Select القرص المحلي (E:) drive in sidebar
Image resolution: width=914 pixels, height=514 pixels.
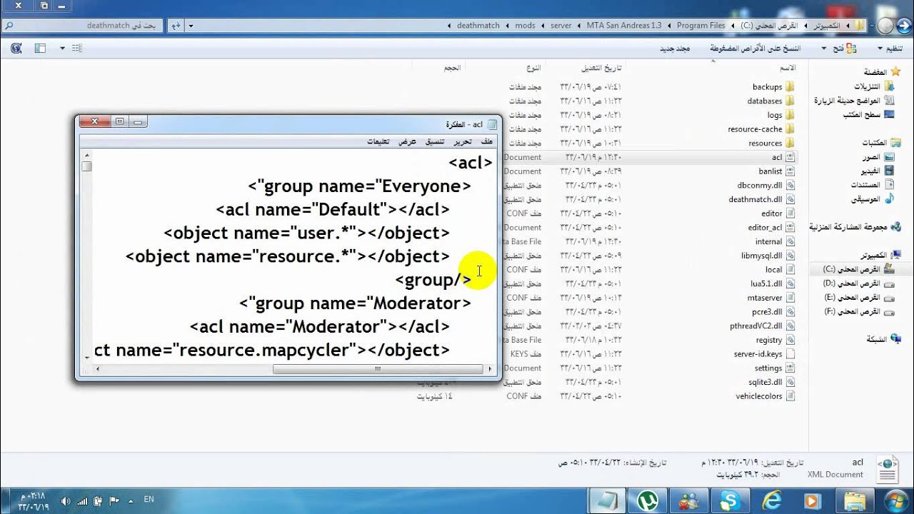pos(859,297)
